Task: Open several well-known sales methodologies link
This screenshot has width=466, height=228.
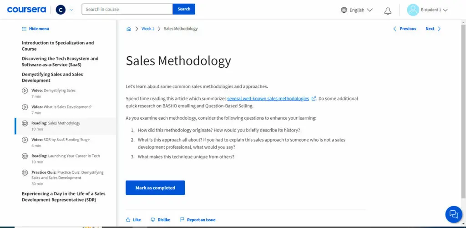Action: (268, 98)
